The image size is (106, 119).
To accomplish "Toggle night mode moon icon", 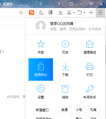I will [41, 13].
